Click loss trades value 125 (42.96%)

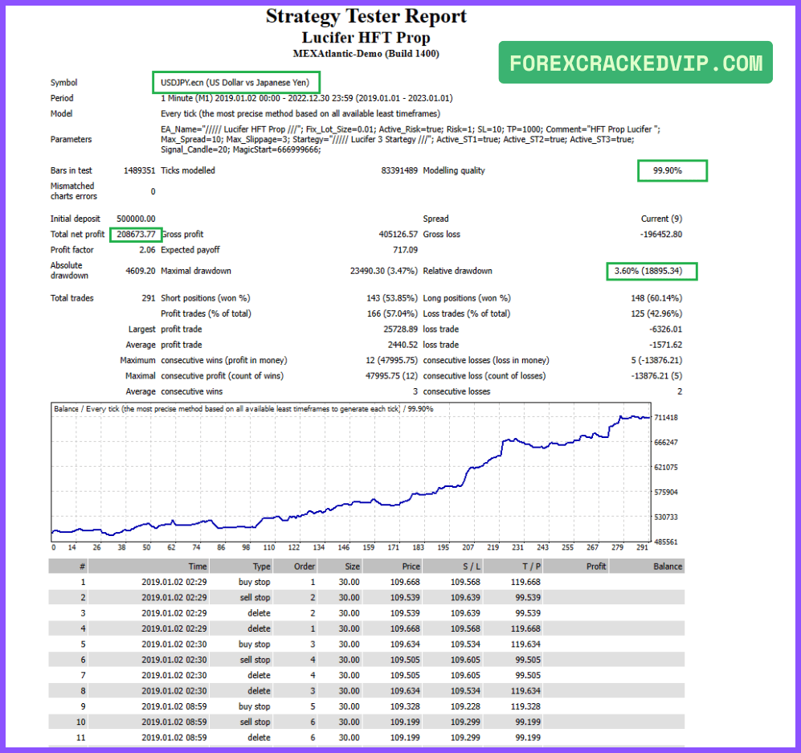656,313
